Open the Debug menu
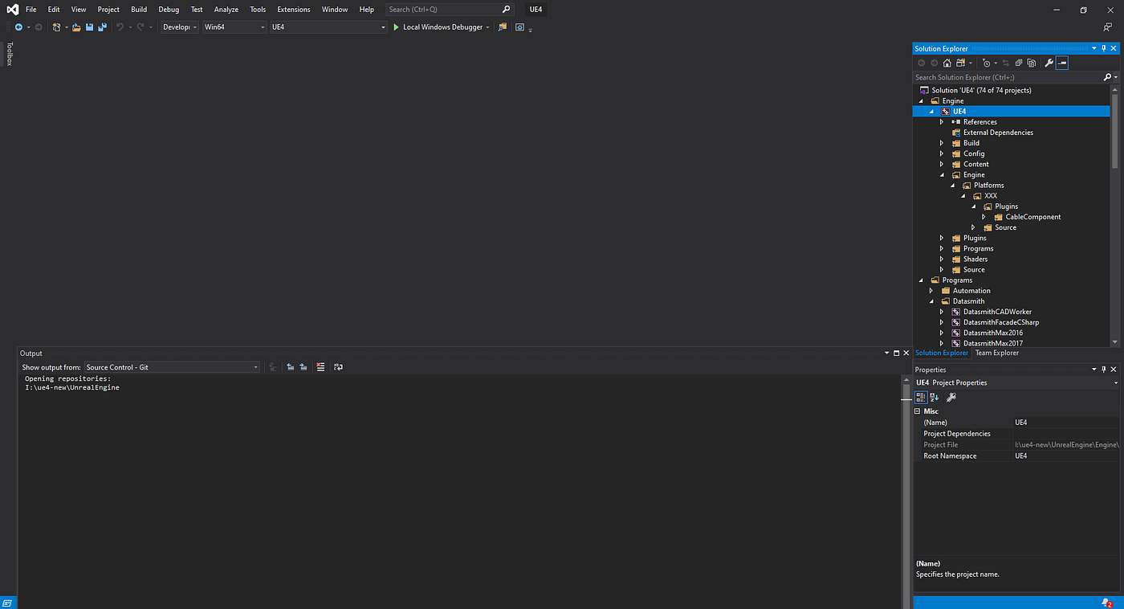 (x=169, y=10)
